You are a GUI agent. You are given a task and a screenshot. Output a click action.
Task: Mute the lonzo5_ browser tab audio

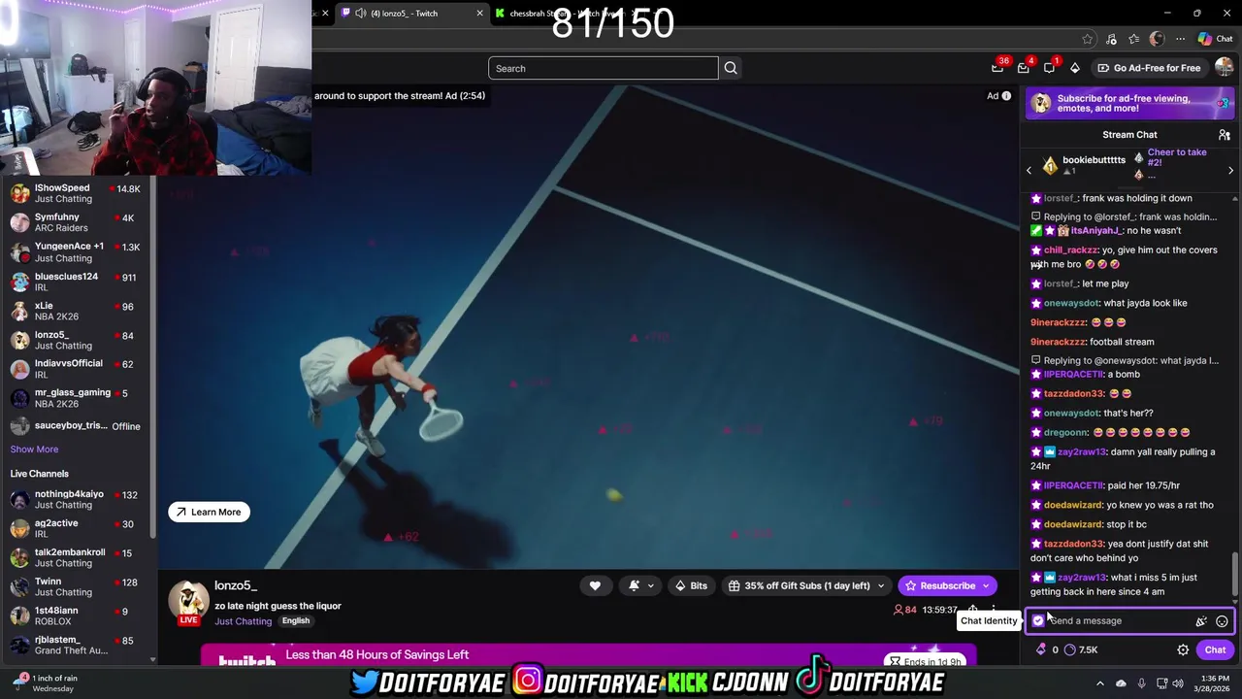click(361, 14)
